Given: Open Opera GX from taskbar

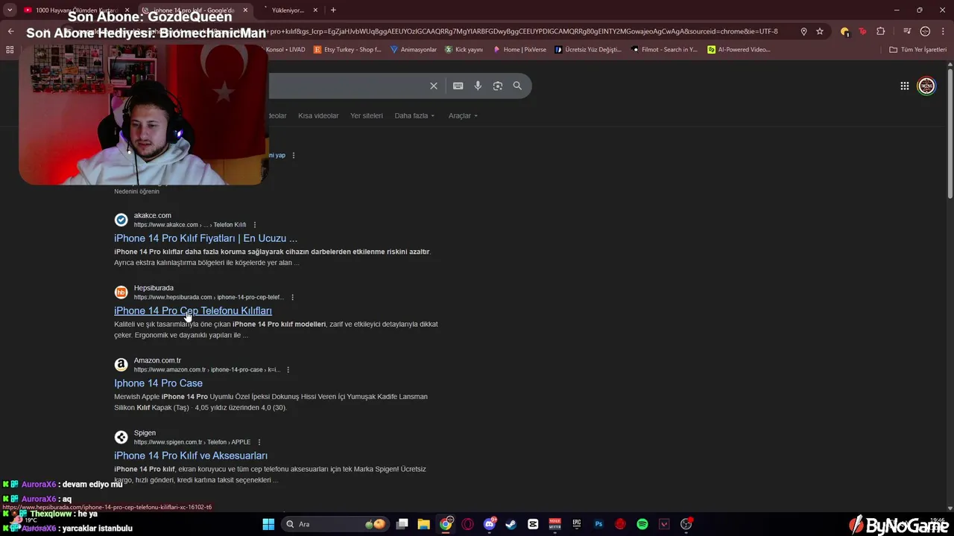Looking at the screenshot, I should 467,524.
